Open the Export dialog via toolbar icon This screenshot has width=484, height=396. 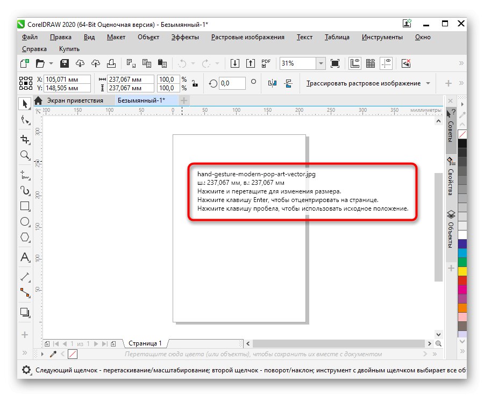251,63
